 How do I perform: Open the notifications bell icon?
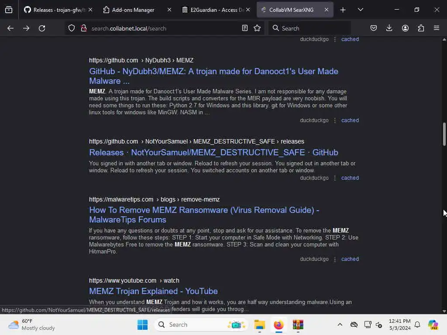pyautogui.click(x=417, y=325)
